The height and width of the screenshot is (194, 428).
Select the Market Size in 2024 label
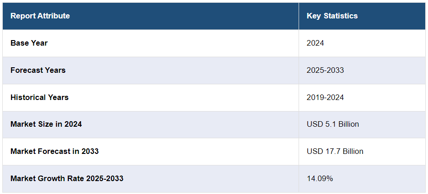[x=46, y=124]
